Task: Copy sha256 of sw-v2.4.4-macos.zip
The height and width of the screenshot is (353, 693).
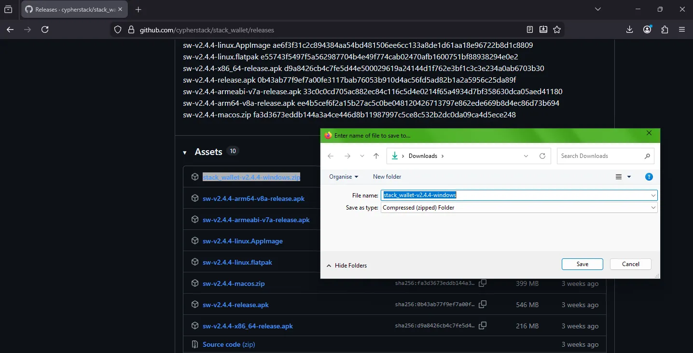Action: coord(483,283)
